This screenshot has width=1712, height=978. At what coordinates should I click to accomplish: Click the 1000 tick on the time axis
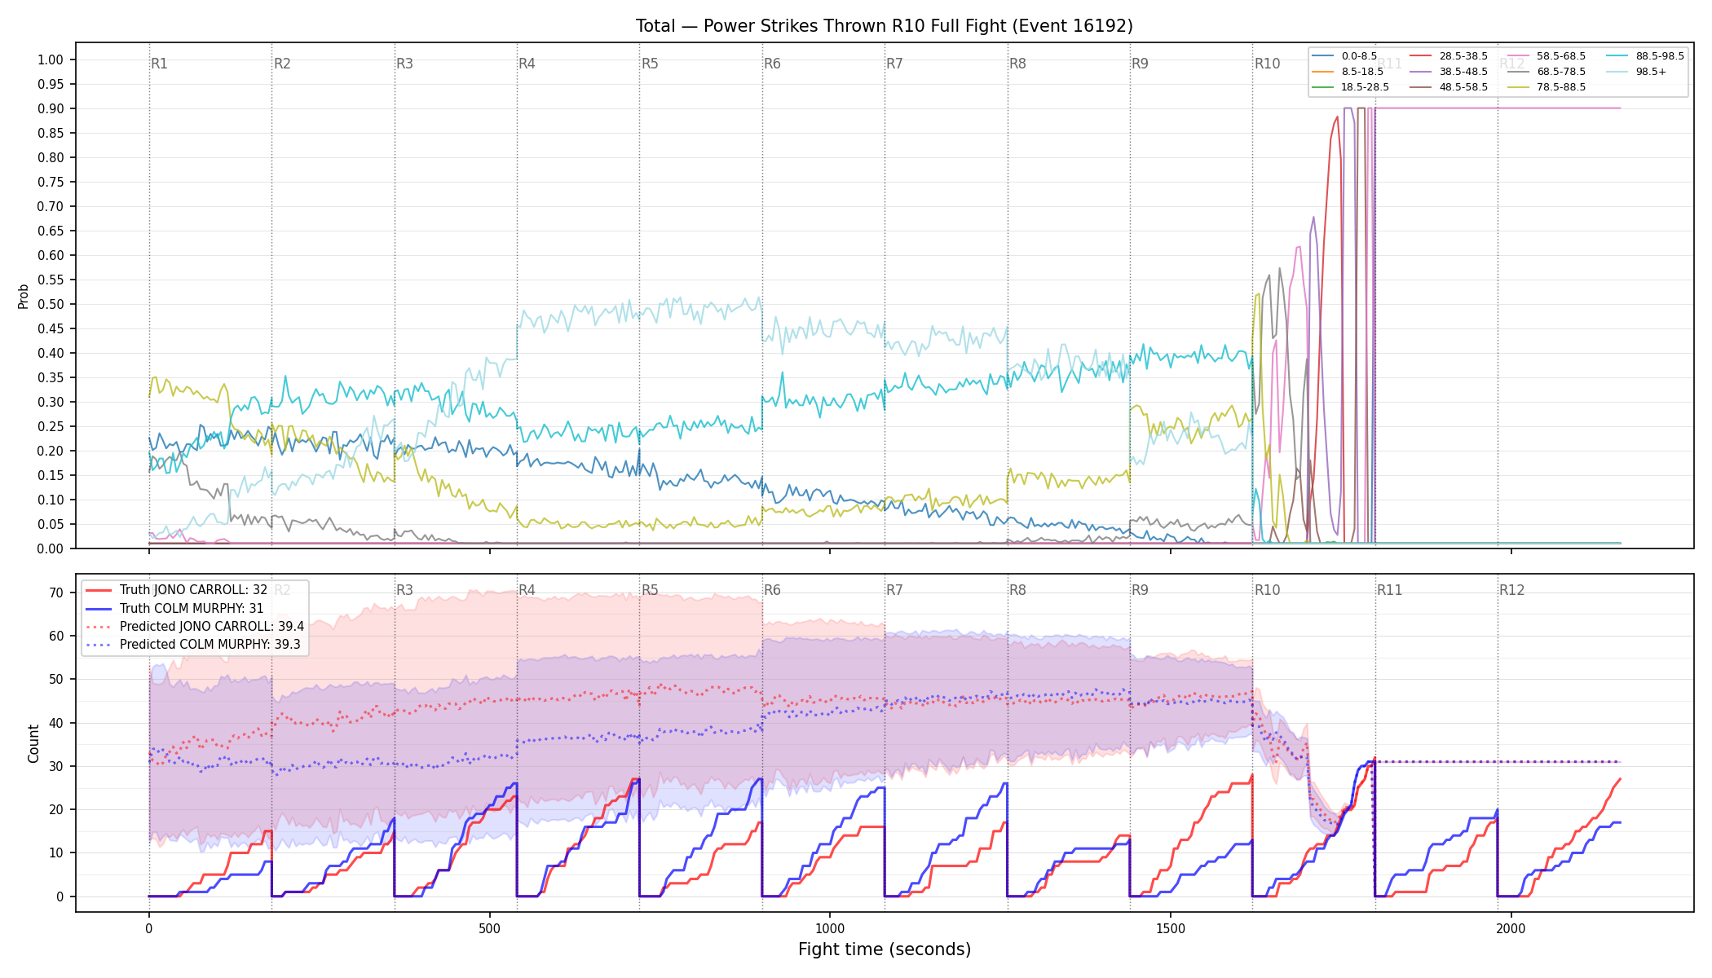point(830,928)
